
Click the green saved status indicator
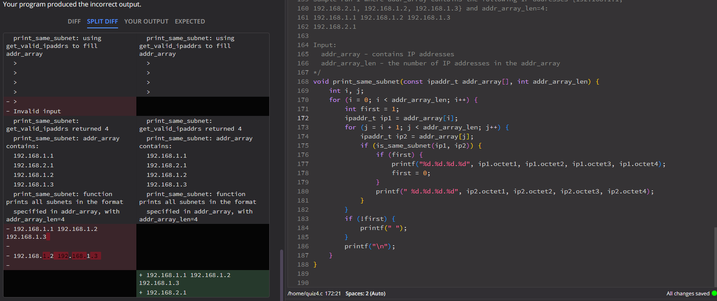tap(714, 294)
